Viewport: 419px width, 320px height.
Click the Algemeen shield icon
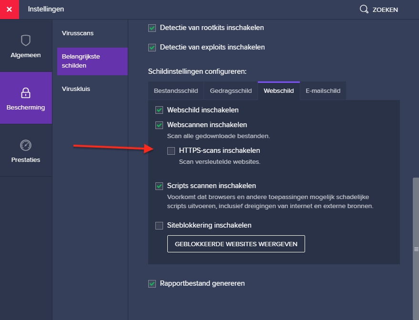point(26,40)
